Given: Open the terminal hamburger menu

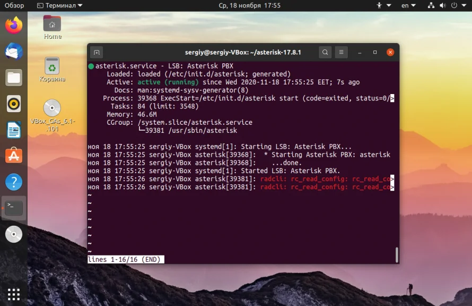Looking at the screenshot, I should pos(341,52).
